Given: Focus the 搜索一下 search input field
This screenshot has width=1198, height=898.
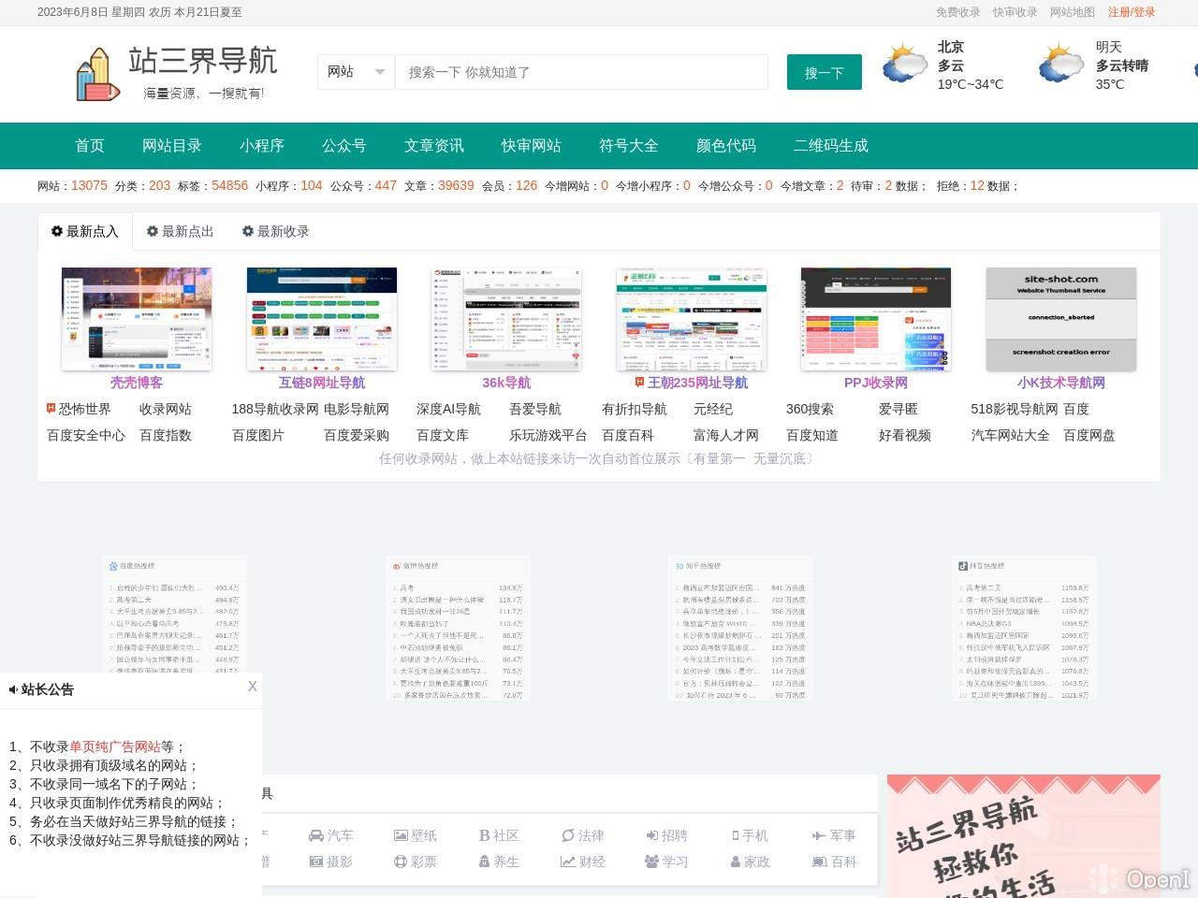Looking at the screenshot, I should tap(581, 72).
